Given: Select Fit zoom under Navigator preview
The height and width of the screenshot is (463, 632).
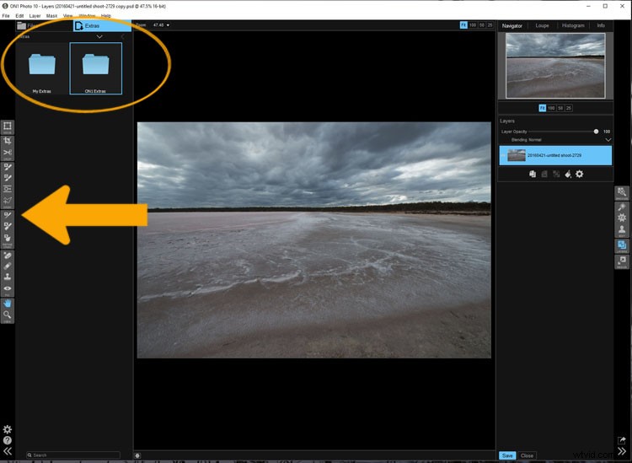Looking at the screenshot, I should coord(543,108).
